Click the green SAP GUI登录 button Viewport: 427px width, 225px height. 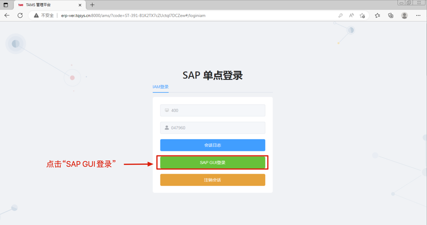click(213, 162)
